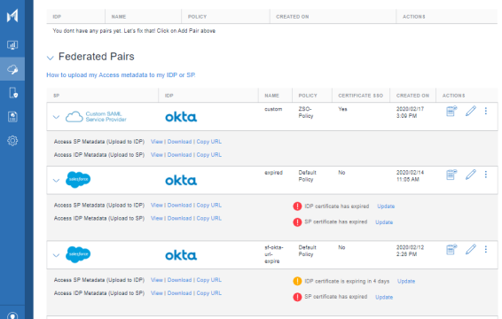Image resolution: width=502 pixels, height=319 pixels.
Task: Collapse the Custom SAML Service Provider row
Action: [56, 117]
